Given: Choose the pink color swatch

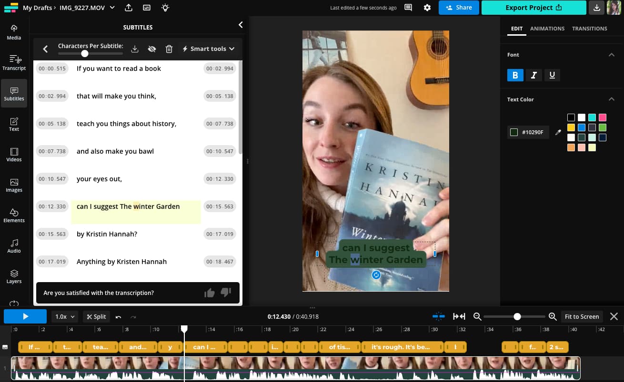Looking at the screenshot, I should (603, 118).
